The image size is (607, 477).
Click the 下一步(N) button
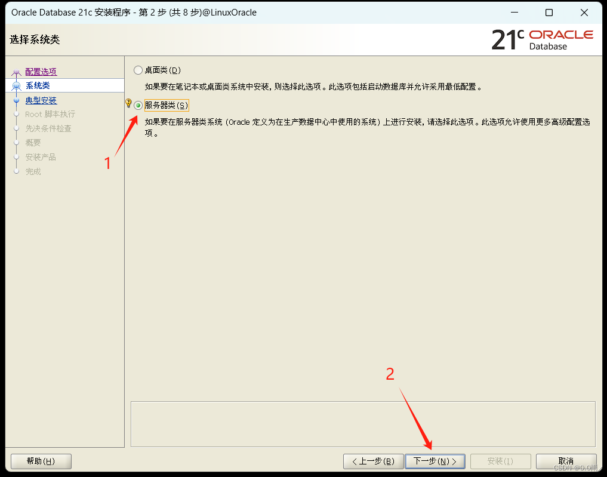[435, 461]
